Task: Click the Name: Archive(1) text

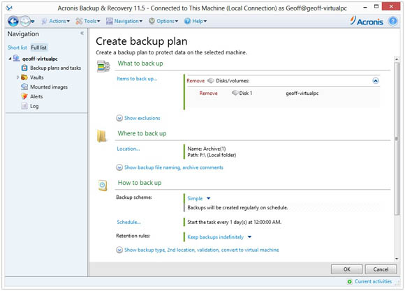Action: tap(207, 149)
